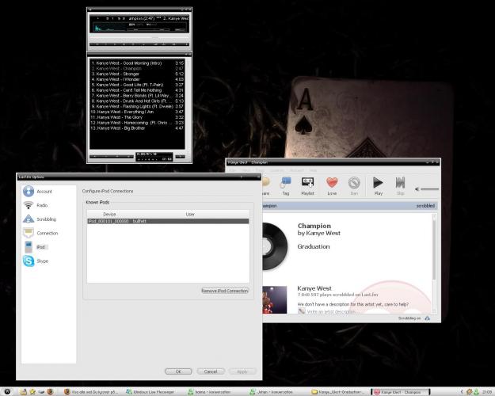Skip the current Last.fm track
This screenshot has height=396, width=495.
click(x=400, y=185)
